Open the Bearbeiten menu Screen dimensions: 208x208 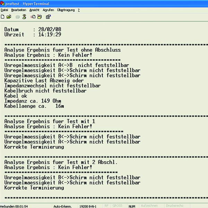(18, 10)
